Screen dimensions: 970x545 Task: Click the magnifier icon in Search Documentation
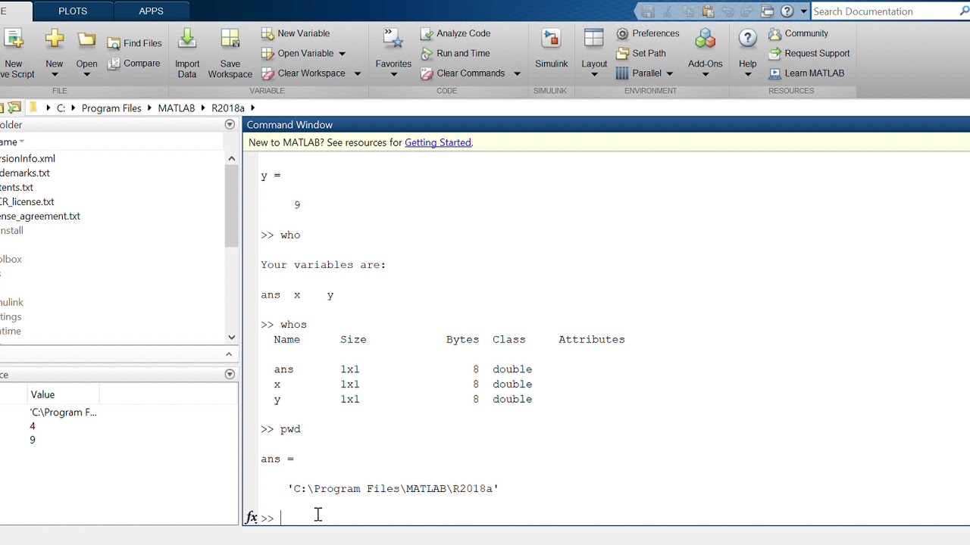(x=963, y=11)
